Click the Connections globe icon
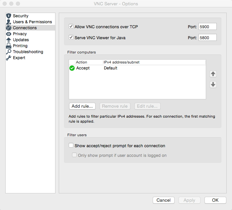Image resolution: width=232 pixels, height=210 pixels. pyautogui.click(x=9, y=28)
